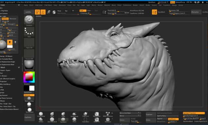Select the SnakeHook brush
Viewport: 208px width, 125px height.
(74, 114)
